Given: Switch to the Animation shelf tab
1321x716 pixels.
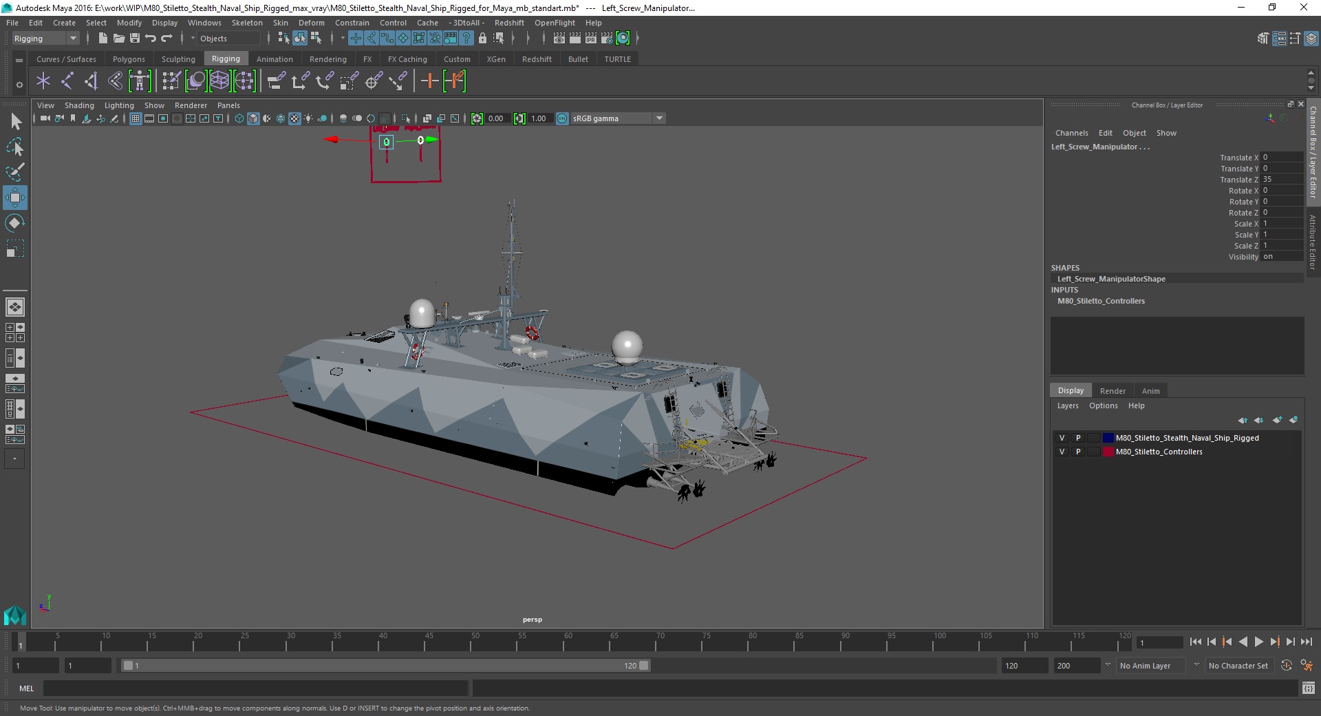Looking at the screenshot, I should click(275, 59).
